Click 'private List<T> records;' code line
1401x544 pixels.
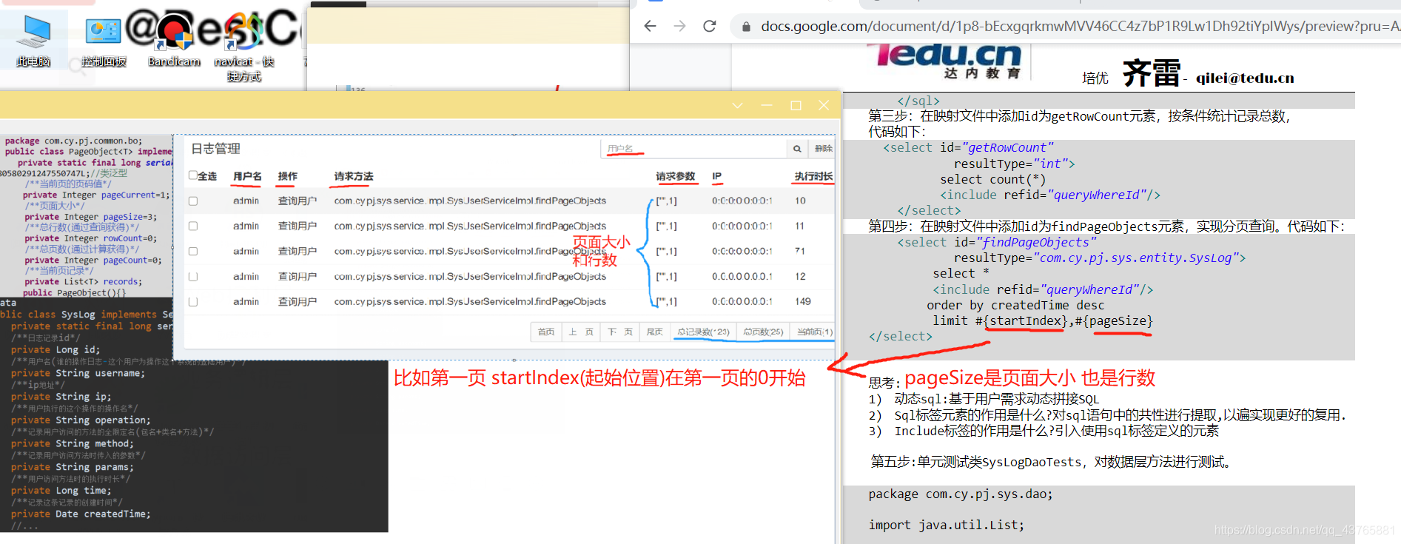[84, 282]
